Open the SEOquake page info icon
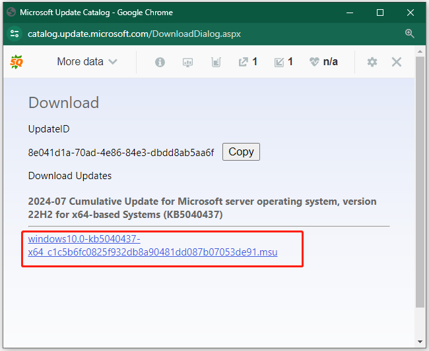Image resolution: width=429 pixels, height=351 pixels. coord(160,62)
